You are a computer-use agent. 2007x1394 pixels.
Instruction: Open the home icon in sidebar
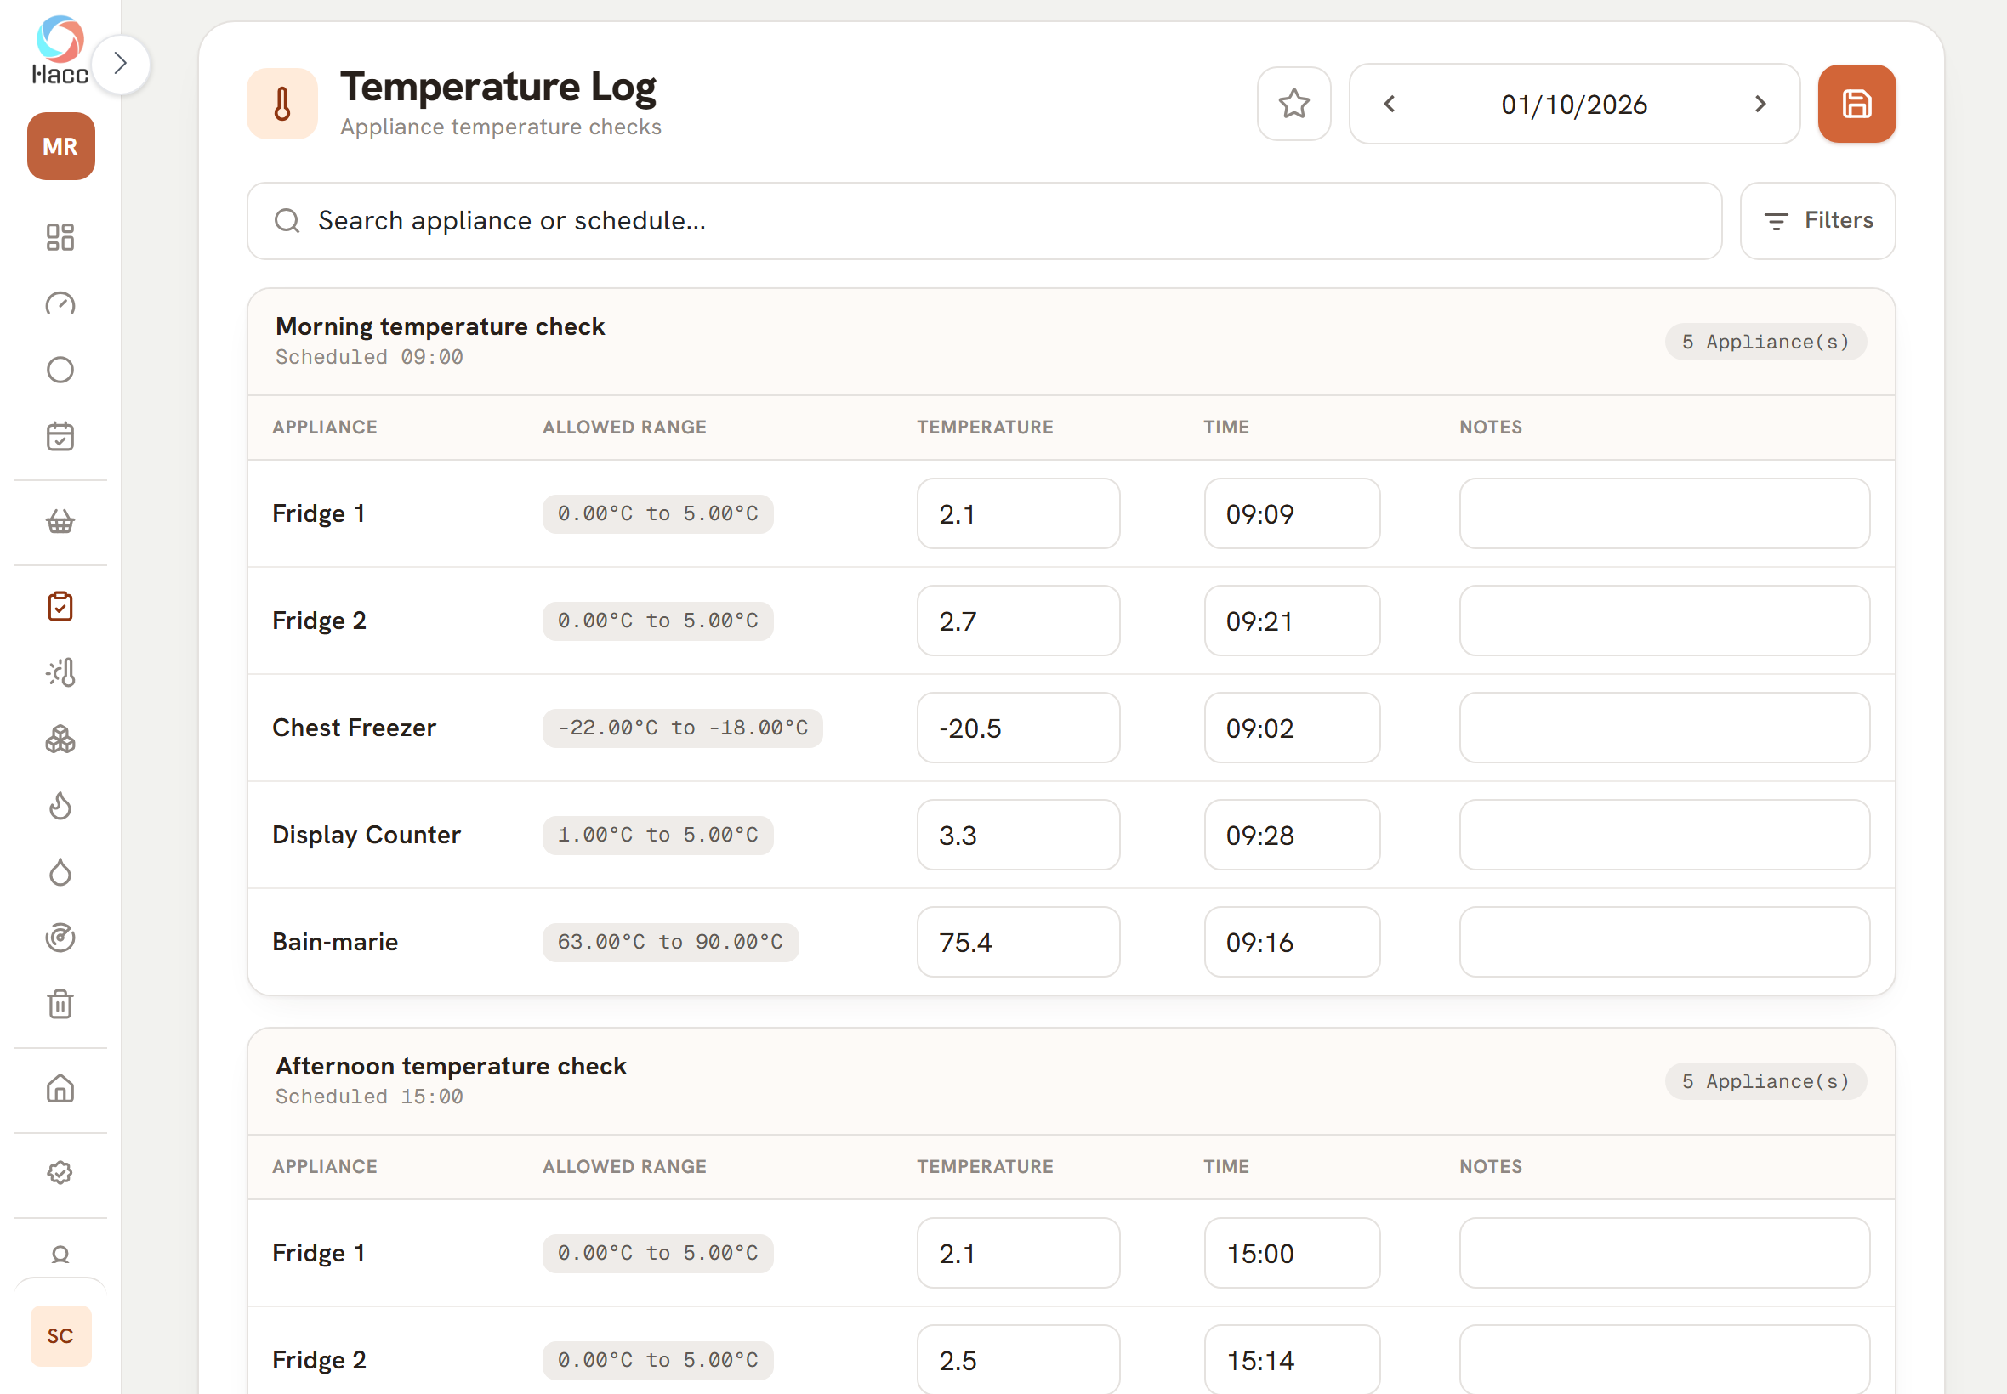pos(60,1089)
